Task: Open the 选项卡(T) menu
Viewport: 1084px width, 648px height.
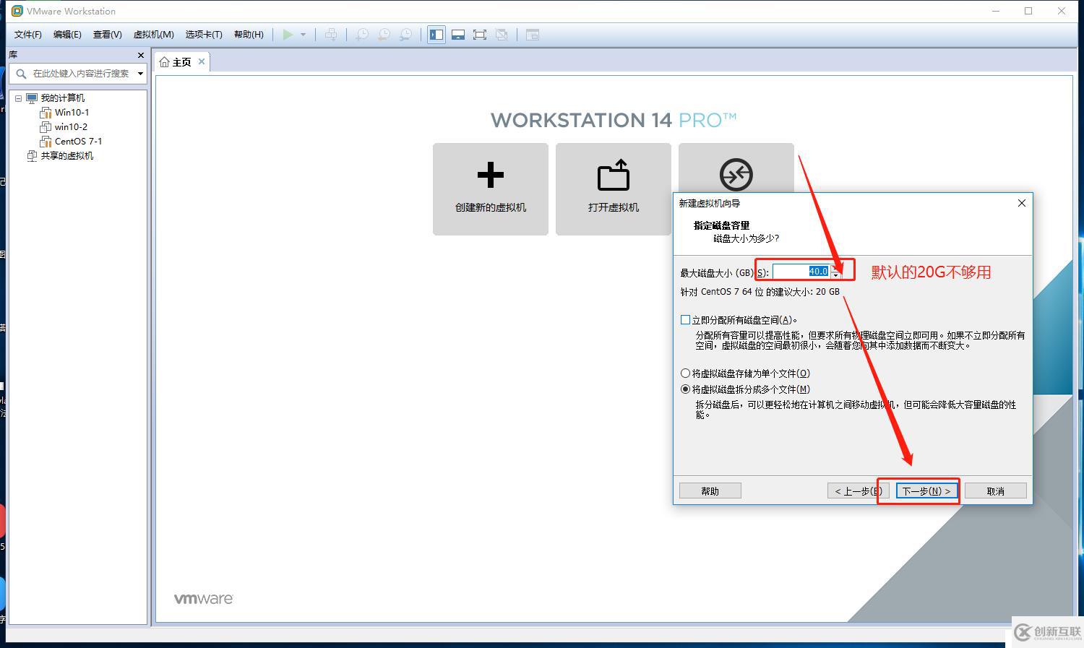Action: 204,35
